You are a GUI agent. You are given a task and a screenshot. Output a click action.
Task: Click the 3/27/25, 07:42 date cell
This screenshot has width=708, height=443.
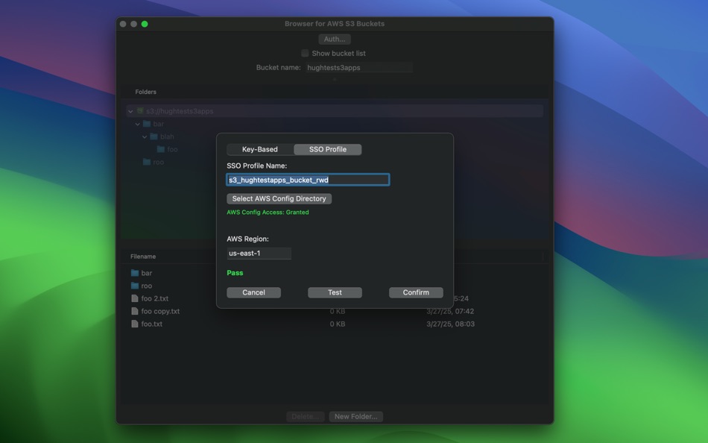click(450, 311)
